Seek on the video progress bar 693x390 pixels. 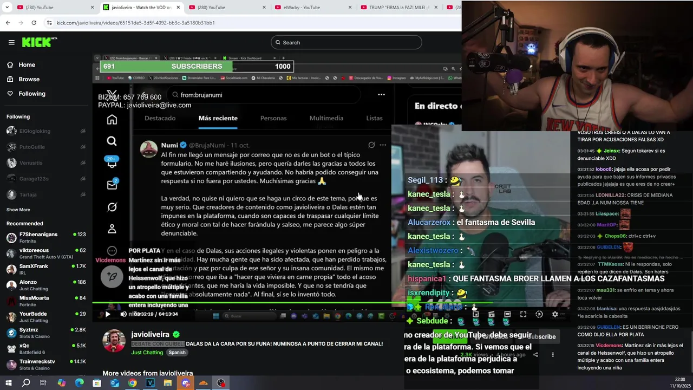330,303
